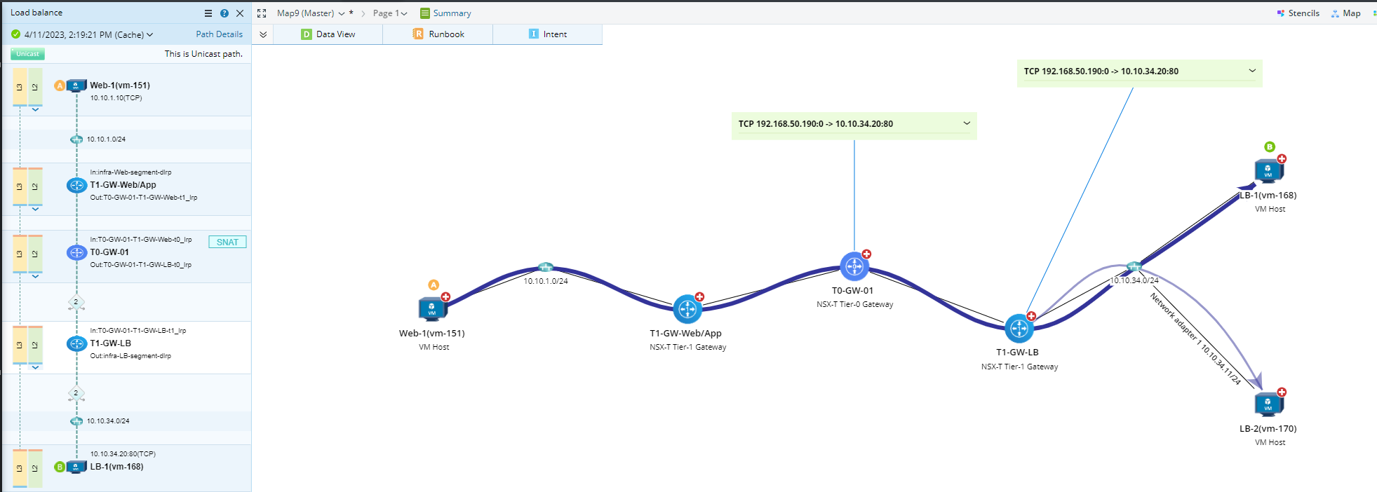1377x492 pixels.
Task: Select the T1-GW-LB gateway node on map
Action: tap(1019, 328)
